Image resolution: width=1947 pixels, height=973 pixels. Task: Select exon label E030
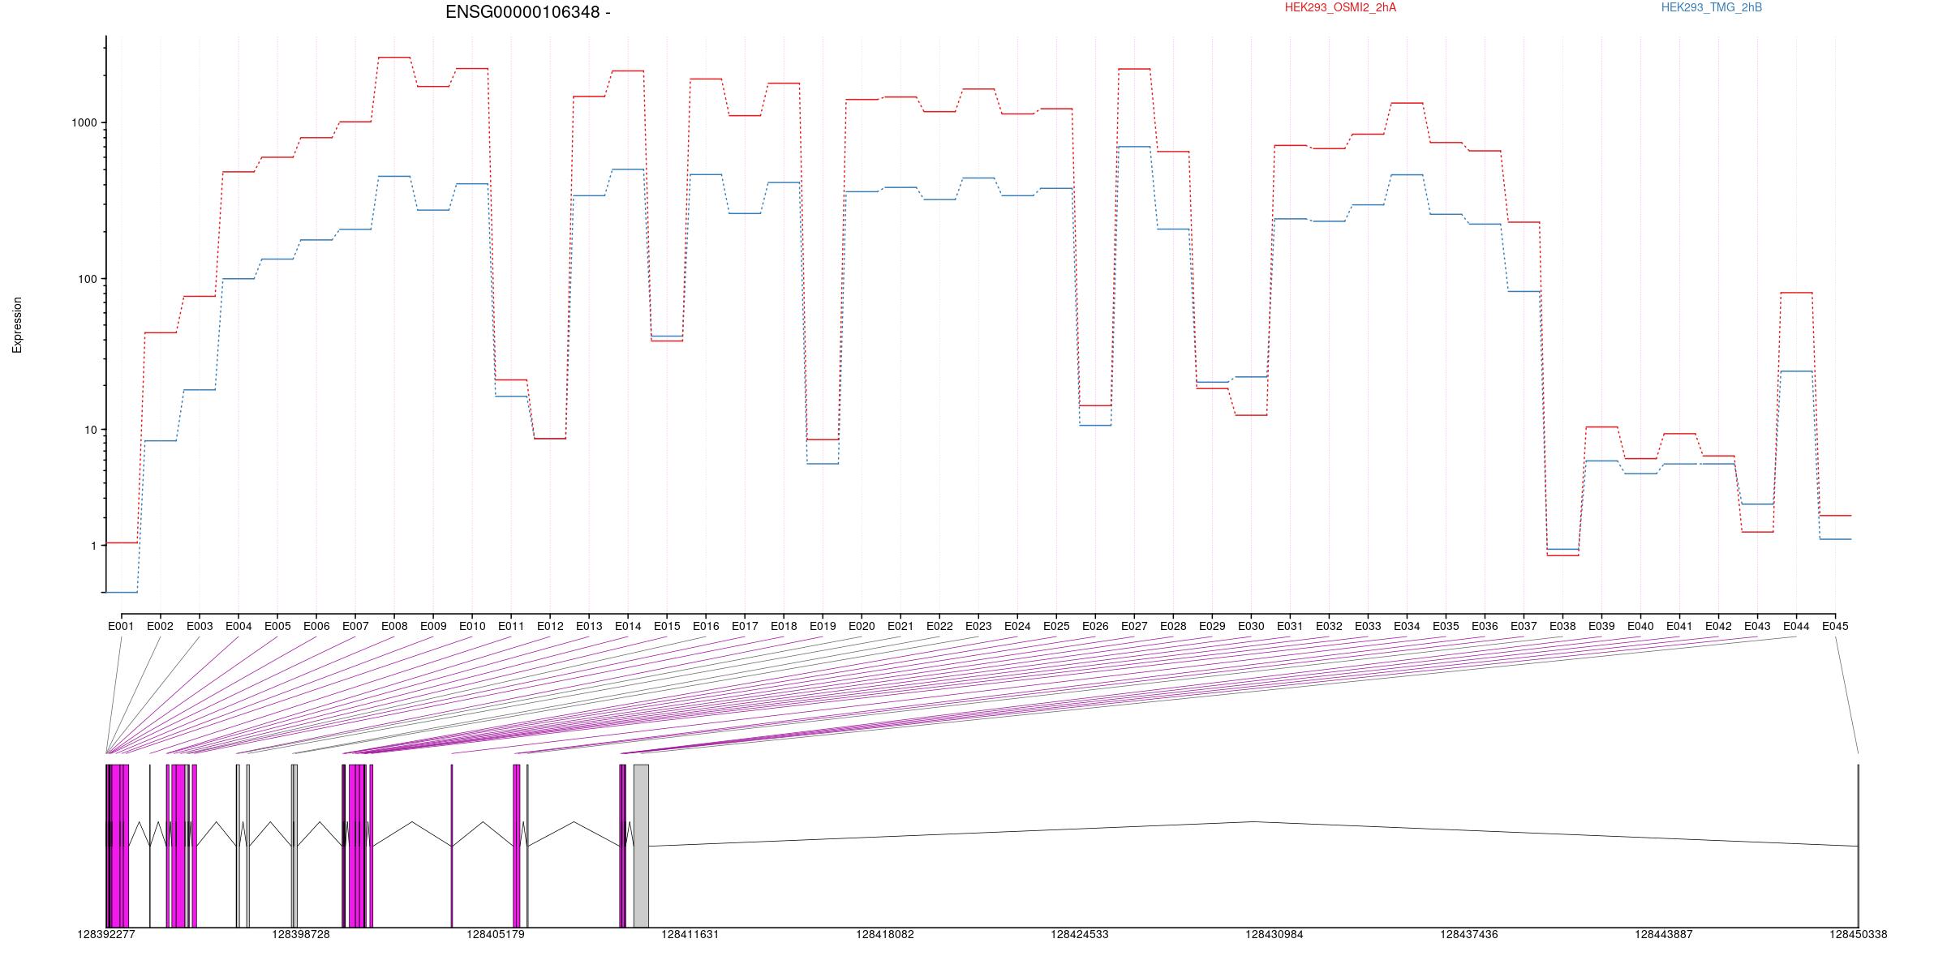(x=1250, y=626)
